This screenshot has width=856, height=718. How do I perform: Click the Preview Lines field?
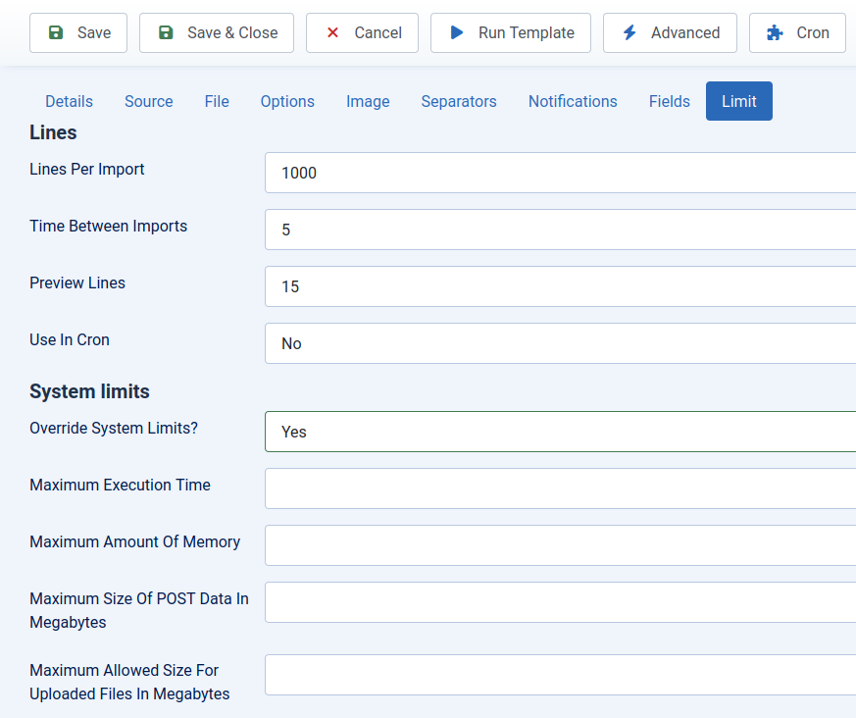(559, 286)
